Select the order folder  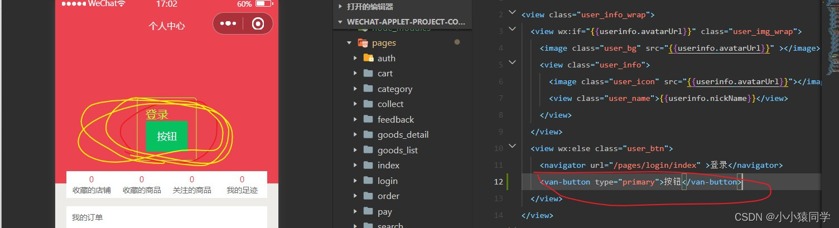pos(388,196)
